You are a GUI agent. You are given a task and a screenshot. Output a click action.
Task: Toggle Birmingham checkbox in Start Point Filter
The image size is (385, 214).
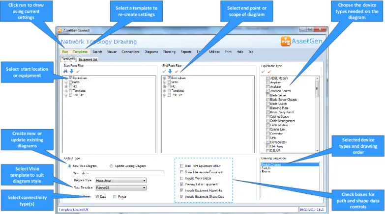click(x=70, y=78)
